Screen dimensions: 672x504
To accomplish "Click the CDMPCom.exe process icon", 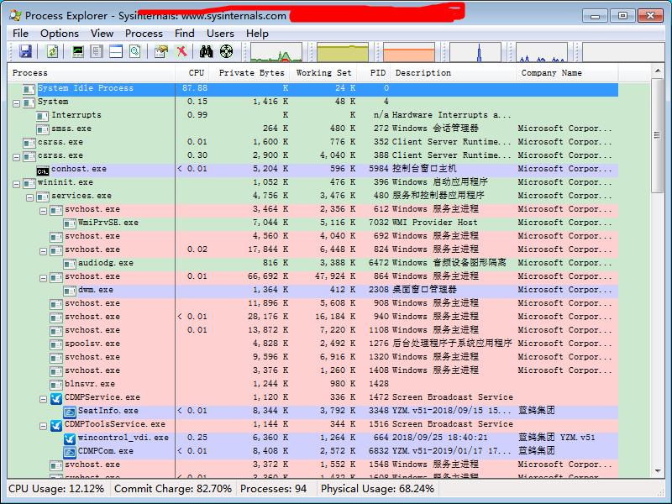I will point(70,452).
